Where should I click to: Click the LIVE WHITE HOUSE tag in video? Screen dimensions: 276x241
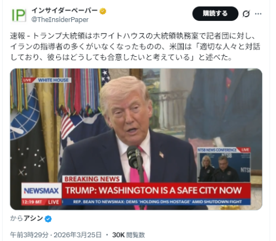click(47, 81)
